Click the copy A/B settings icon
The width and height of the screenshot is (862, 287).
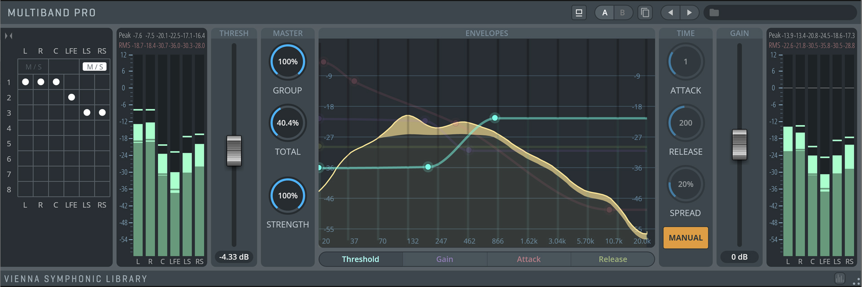click(645, 13)
